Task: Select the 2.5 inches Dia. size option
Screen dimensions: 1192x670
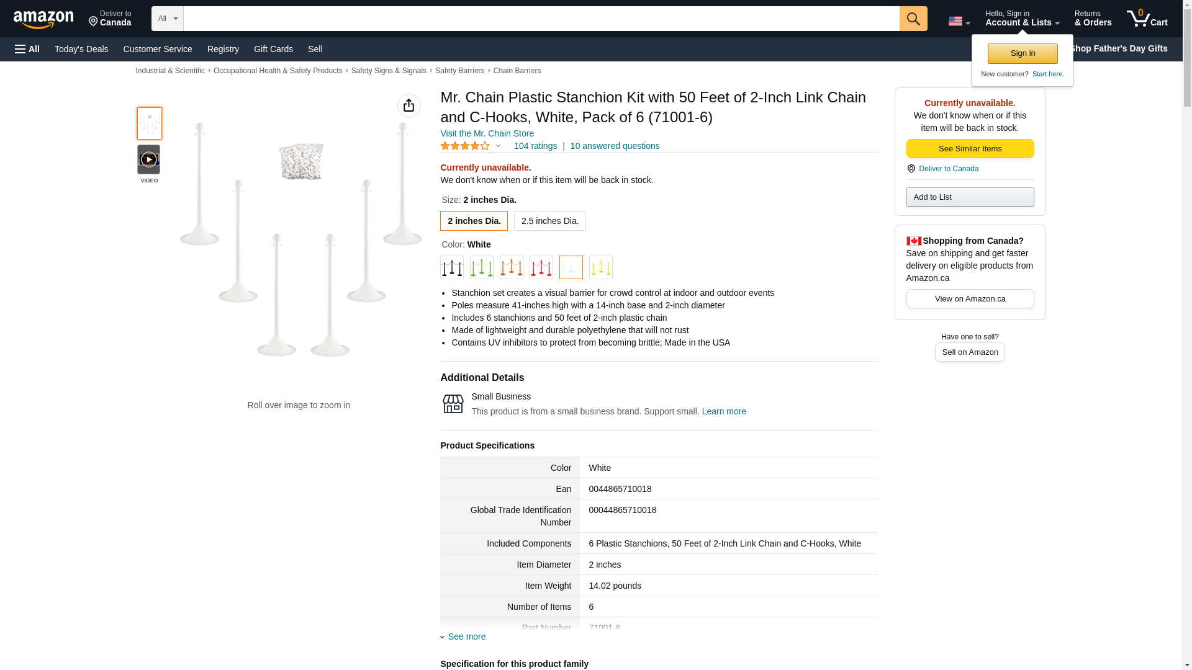Action: click(x=549, y=221)
